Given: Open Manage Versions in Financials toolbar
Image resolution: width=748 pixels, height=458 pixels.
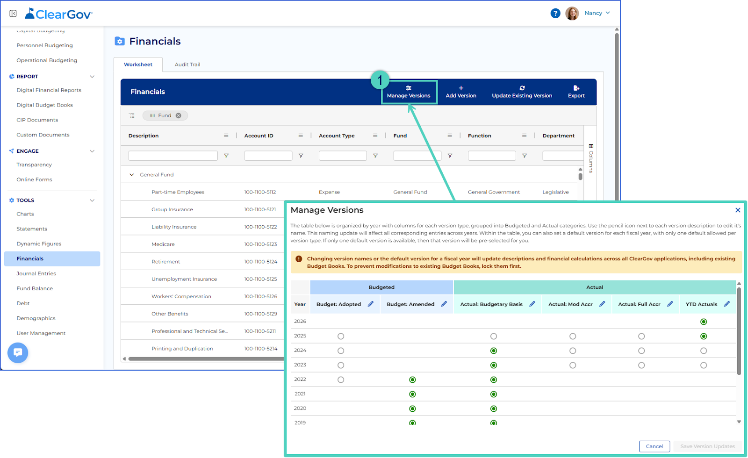Looking at the screenshot, I should point(409,92).
